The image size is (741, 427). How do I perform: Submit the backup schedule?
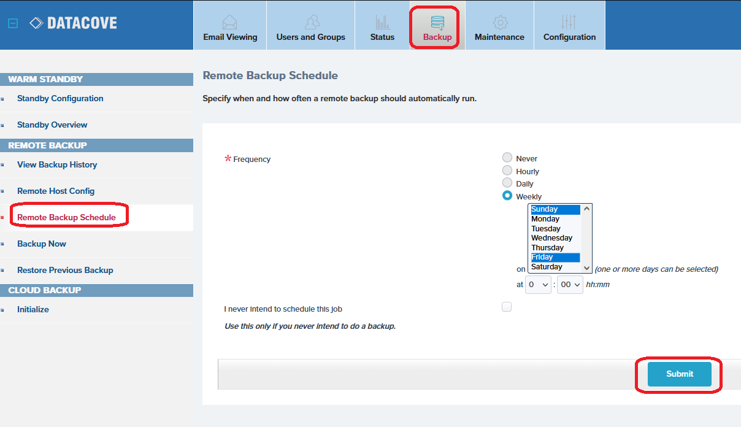coord(680,374)
